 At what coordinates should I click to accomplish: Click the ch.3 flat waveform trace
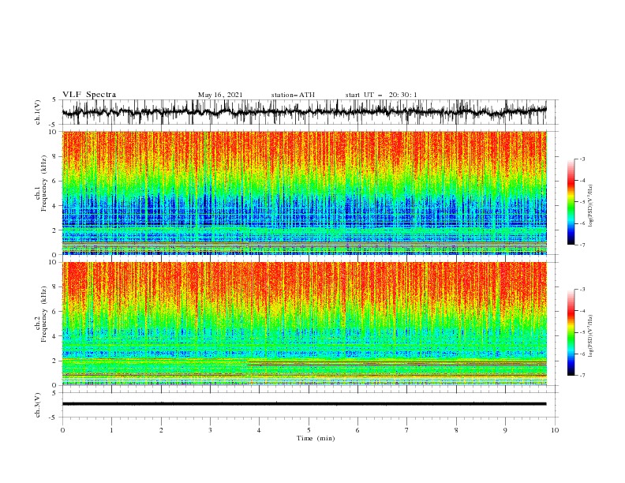(304, 404)
